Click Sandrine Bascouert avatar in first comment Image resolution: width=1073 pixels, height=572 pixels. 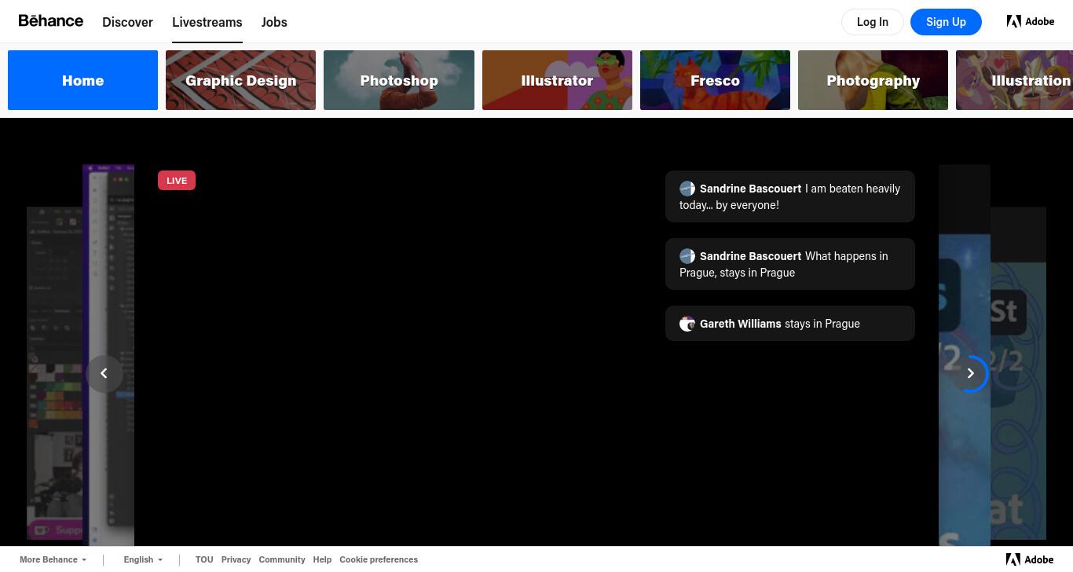click(x=687, y=189)
